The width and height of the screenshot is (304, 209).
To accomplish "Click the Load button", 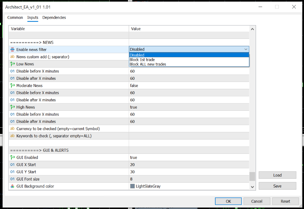I will tap(277, 175).
